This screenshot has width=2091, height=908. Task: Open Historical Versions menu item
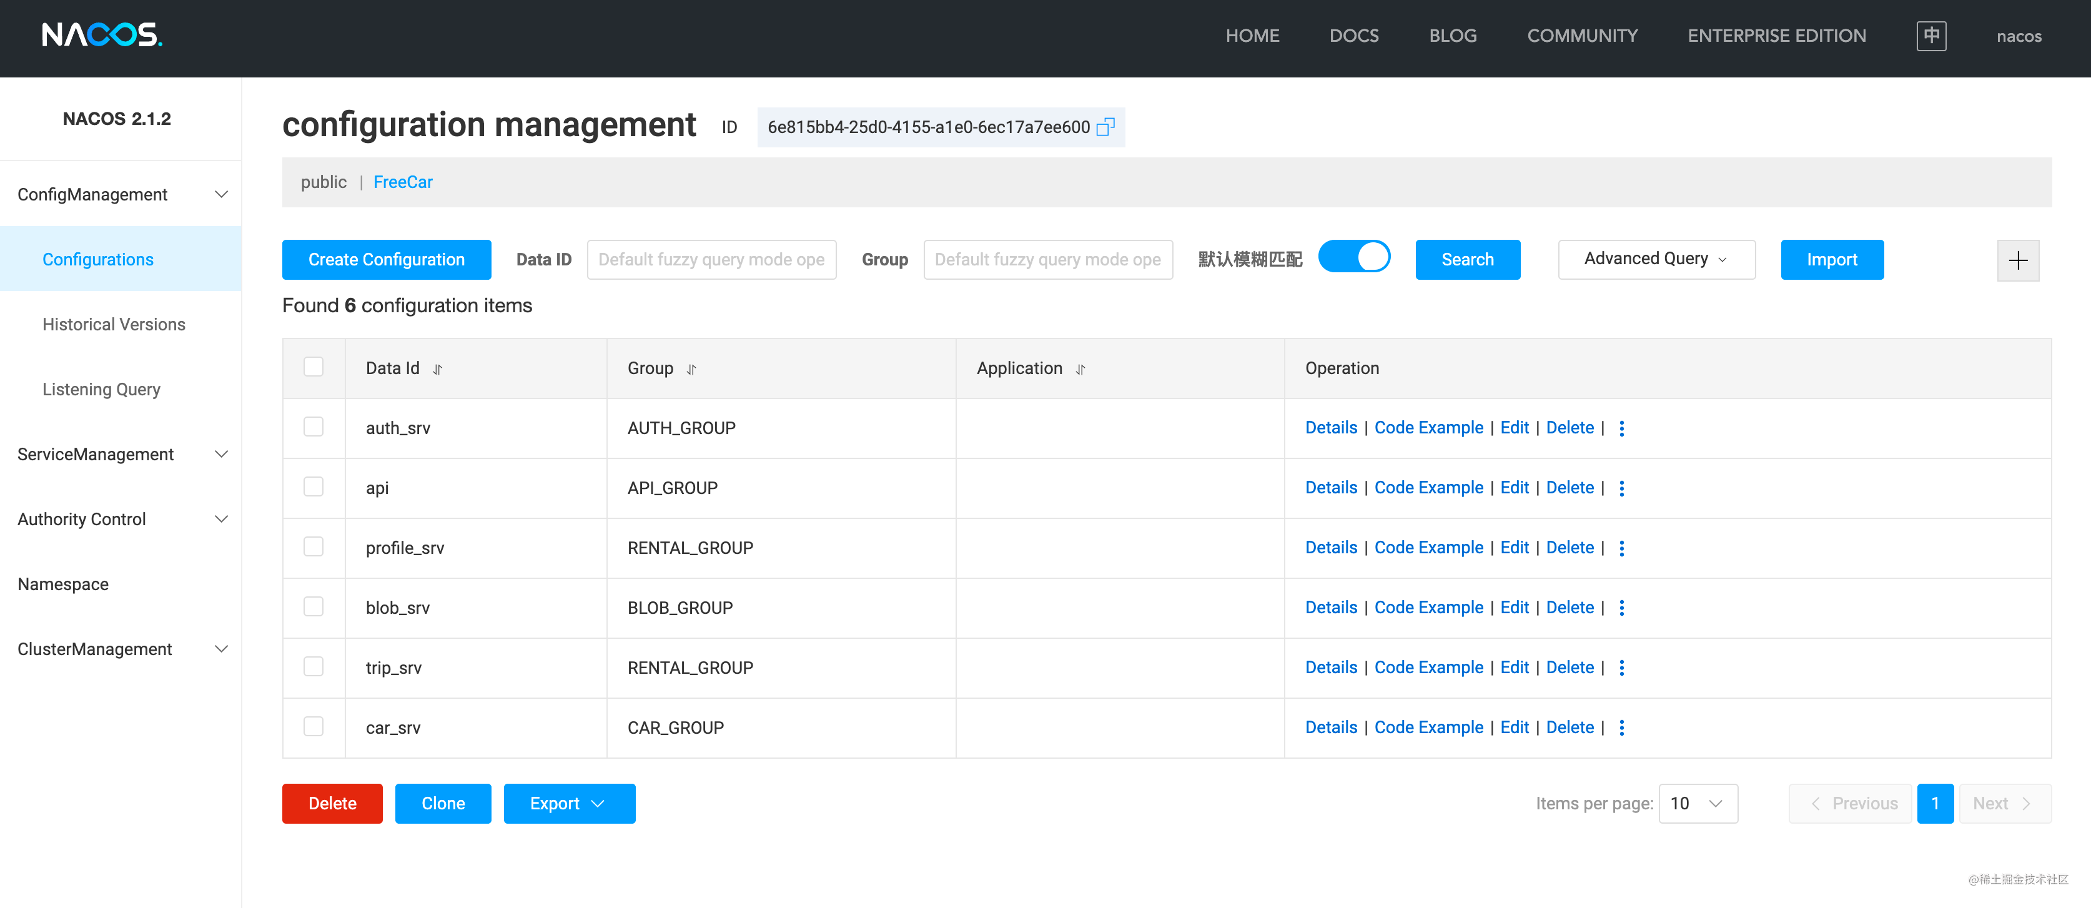[114, 325]
